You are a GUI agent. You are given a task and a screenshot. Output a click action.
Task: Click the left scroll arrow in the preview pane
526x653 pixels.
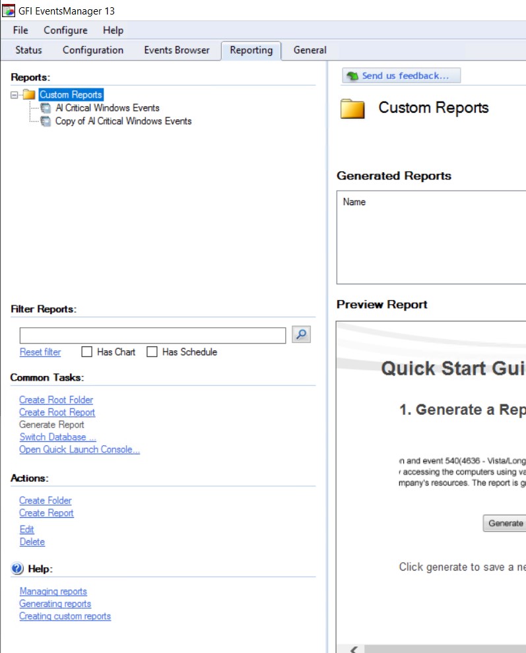pyautogui.click(x=354, y=649)
